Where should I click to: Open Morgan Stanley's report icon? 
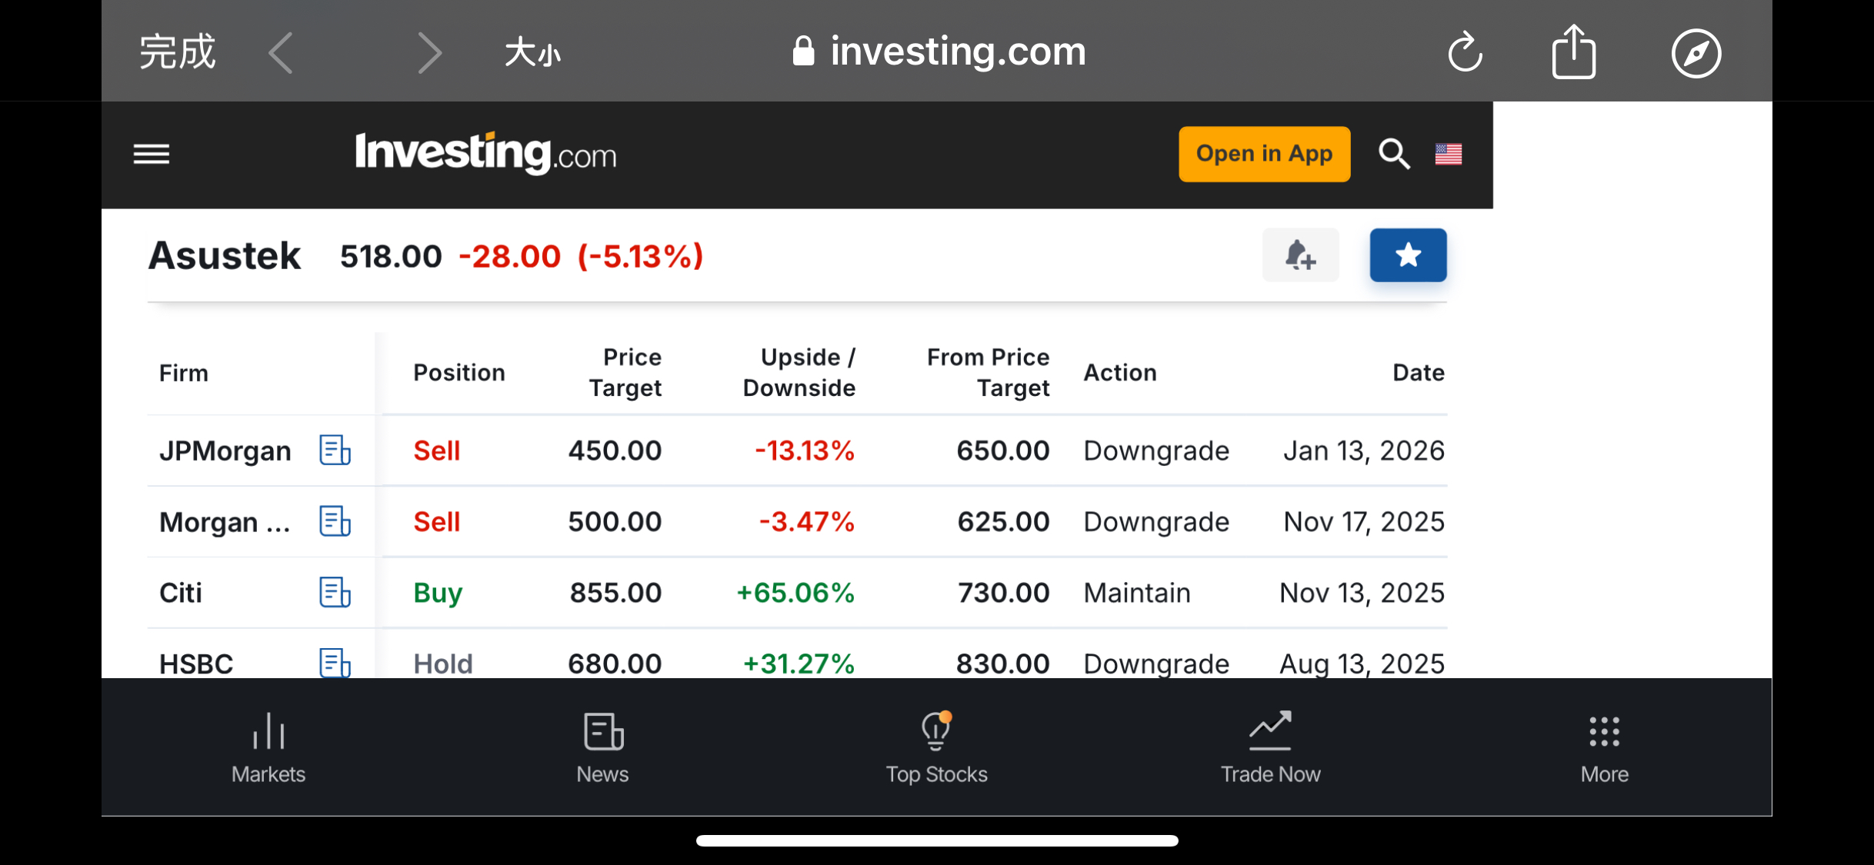pyautogui.click(x=335, y=522)
